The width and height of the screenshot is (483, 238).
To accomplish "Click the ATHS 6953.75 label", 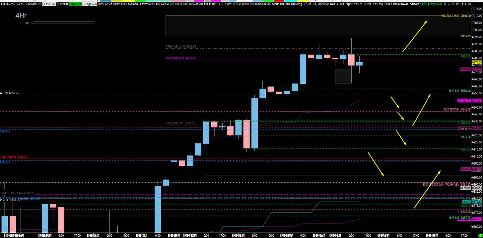I will [10, 93].
